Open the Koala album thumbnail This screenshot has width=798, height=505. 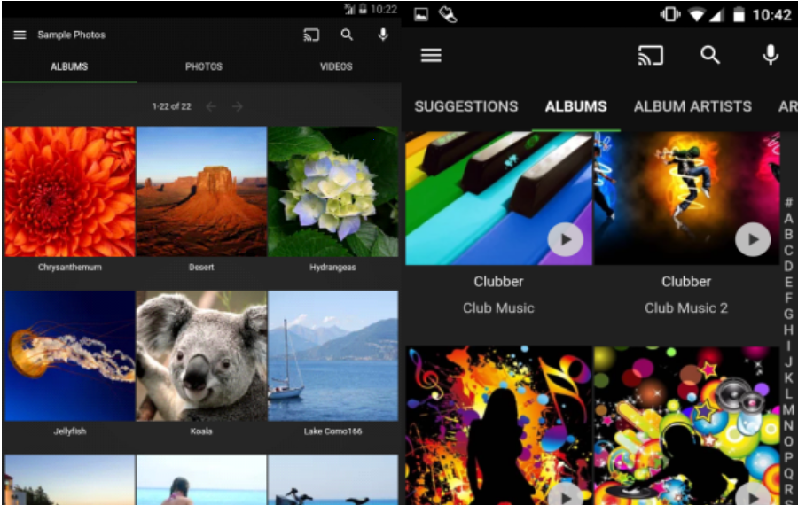(x=201, y=355)
